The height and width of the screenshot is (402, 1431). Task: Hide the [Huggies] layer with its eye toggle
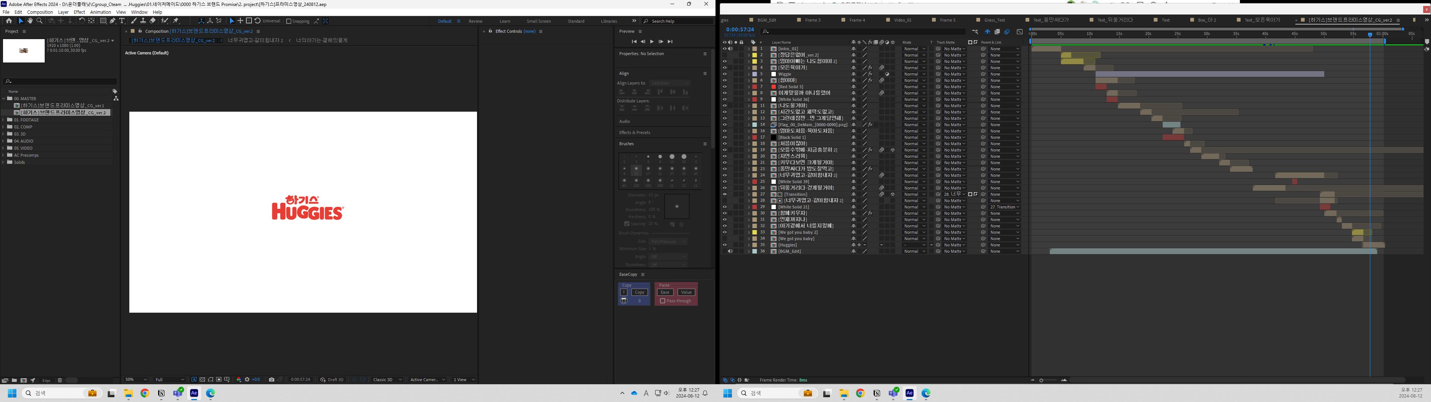point(726,244)
